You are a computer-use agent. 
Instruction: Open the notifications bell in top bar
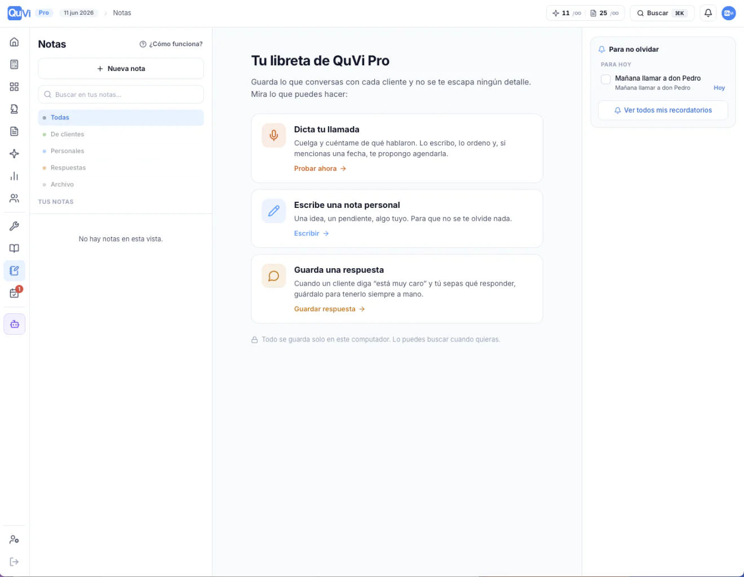[708, 13]
